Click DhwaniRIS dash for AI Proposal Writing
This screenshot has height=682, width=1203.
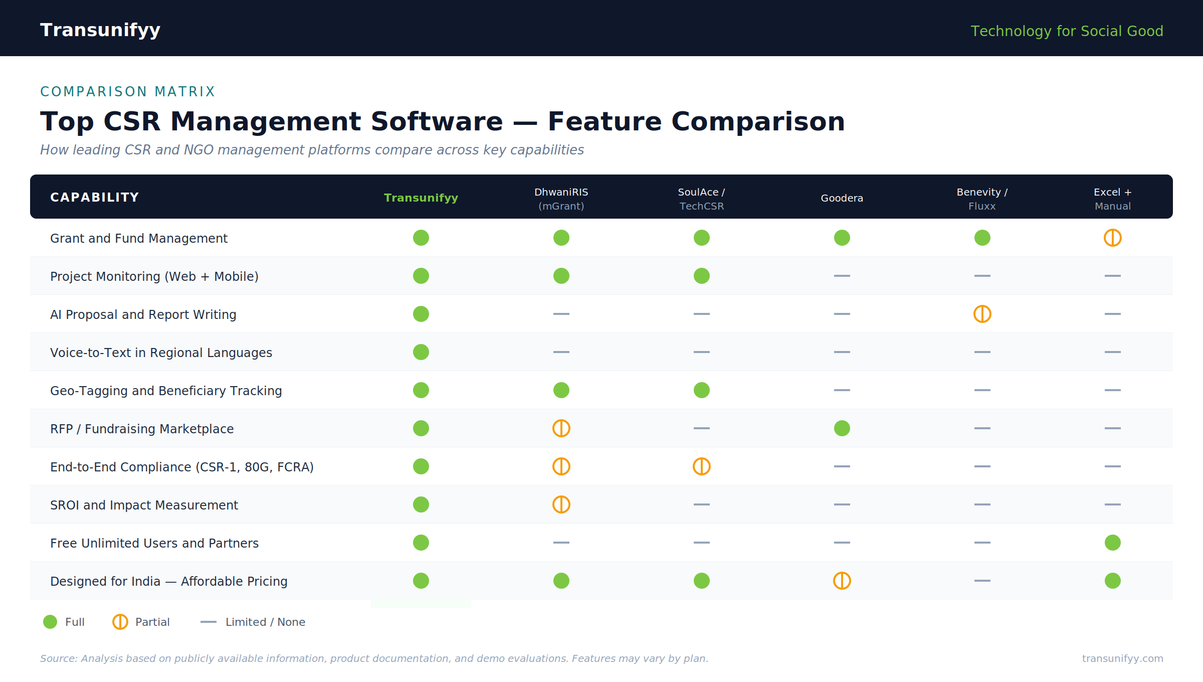[x=561, y=314]
